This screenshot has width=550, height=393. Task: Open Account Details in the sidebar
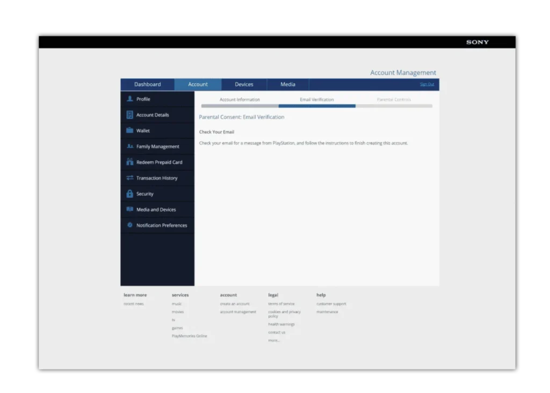[x=157, y=115]
